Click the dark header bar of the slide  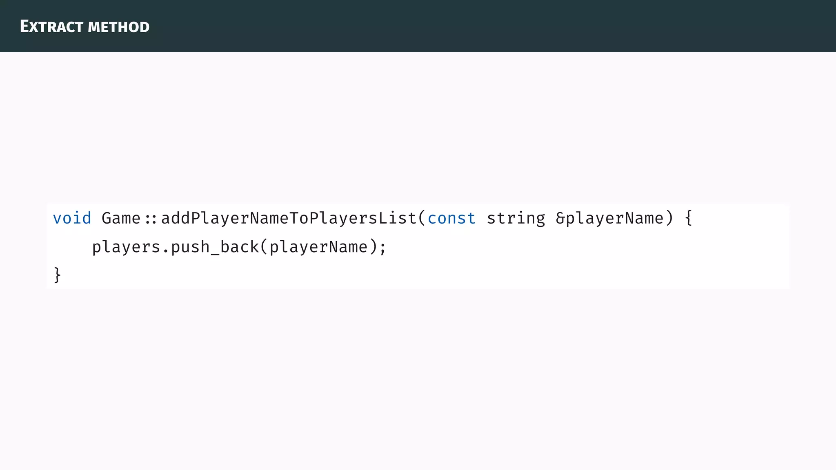tap(490, 26)
